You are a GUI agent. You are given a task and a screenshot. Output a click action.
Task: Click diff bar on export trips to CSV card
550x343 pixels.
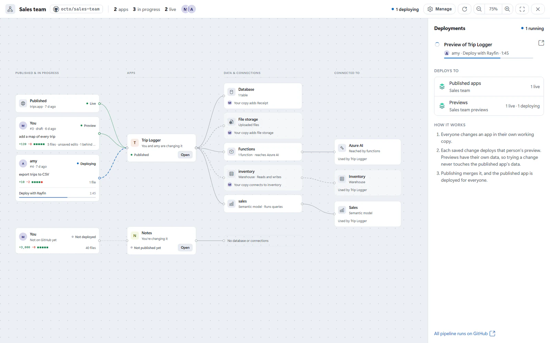click(x=37, y=182)
